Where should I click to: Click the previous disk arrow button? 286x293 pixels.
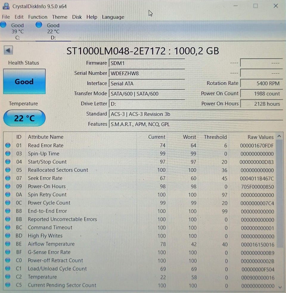pyautogui.click(x=8, y=50)
